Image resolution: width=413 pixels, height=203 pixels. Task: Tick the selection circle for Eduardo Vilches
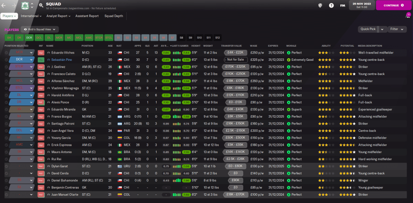[6, 53]
